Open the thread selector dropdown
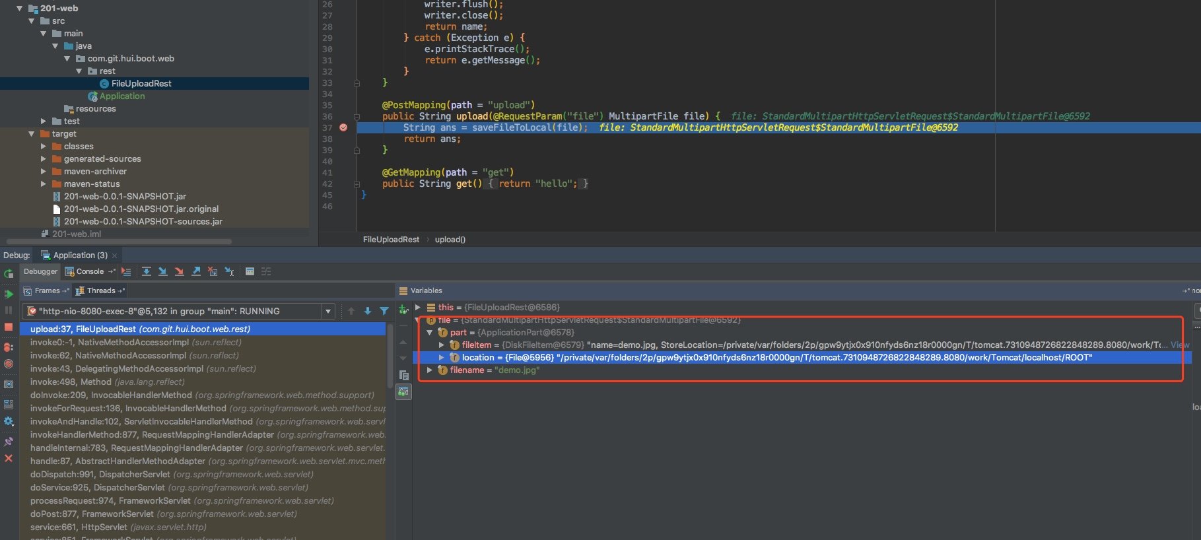Screen dimensions: 1201x540 coord(327,311)
